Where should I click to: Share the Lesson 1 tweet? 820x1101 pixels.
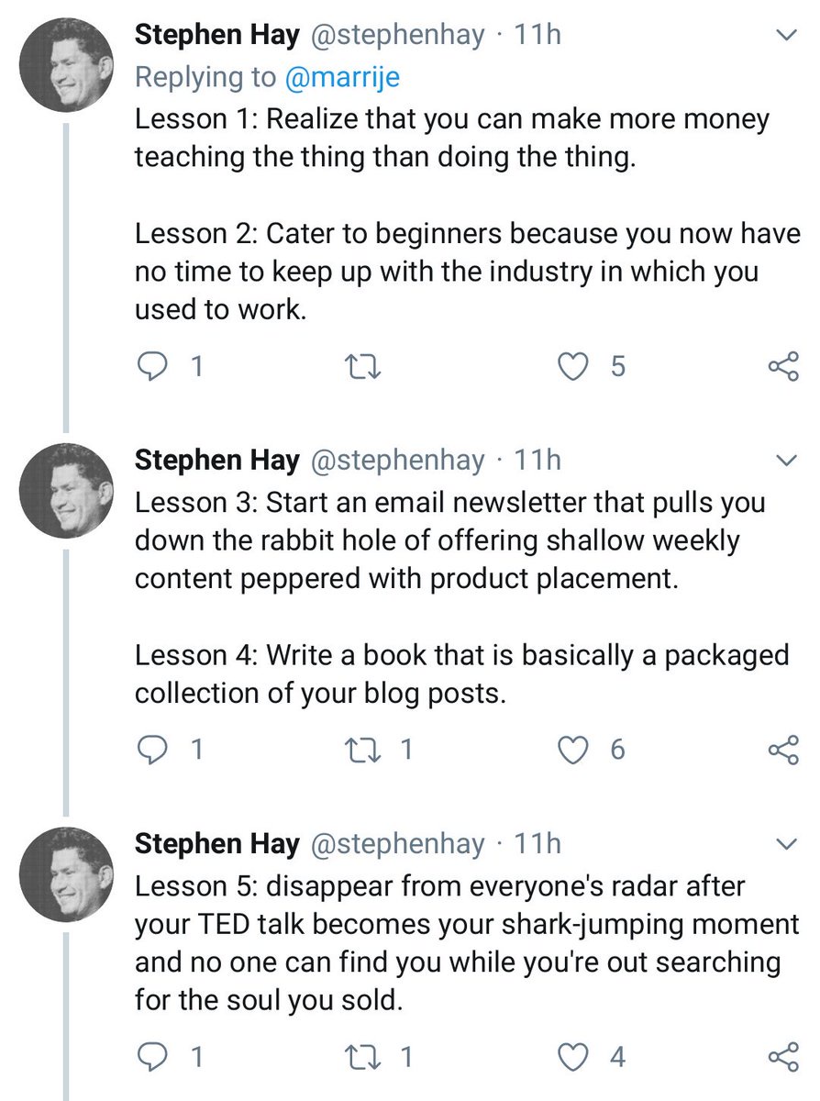782,367
